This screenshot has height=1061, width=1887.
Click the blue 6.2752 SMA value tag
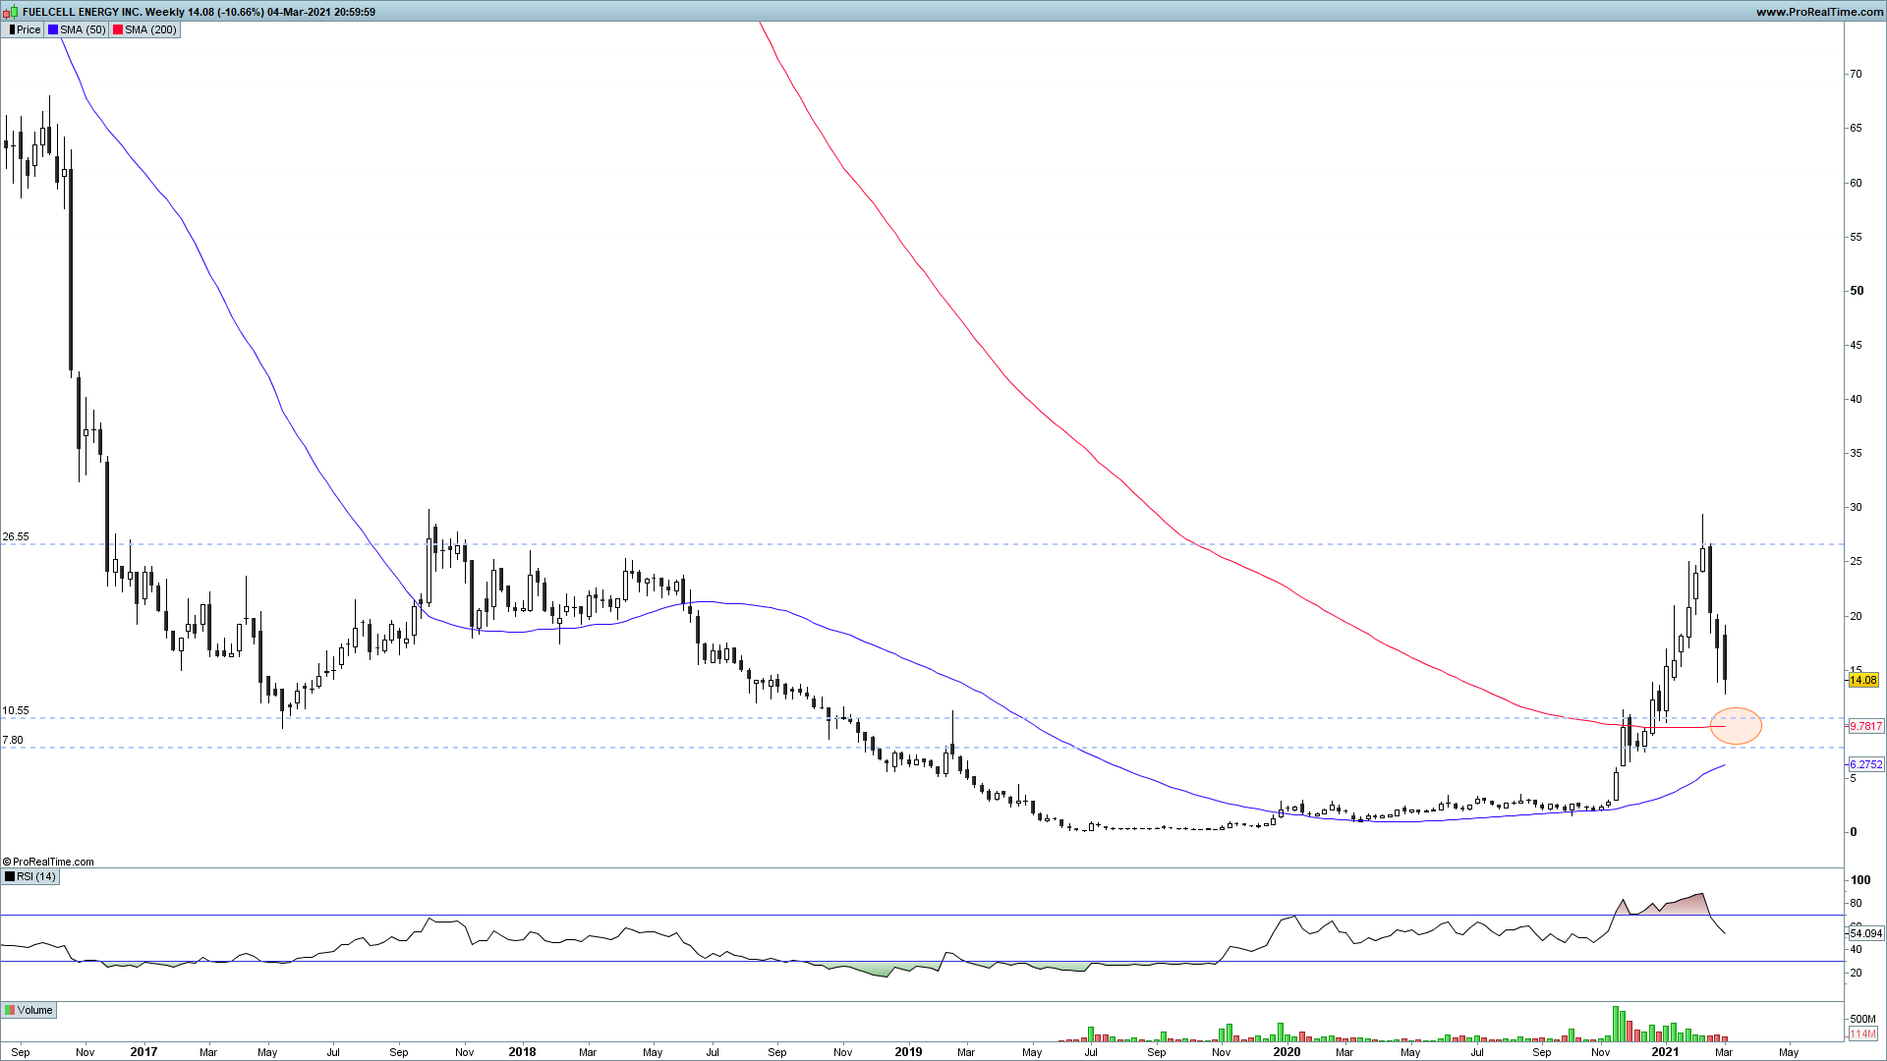click(1865, 764)
